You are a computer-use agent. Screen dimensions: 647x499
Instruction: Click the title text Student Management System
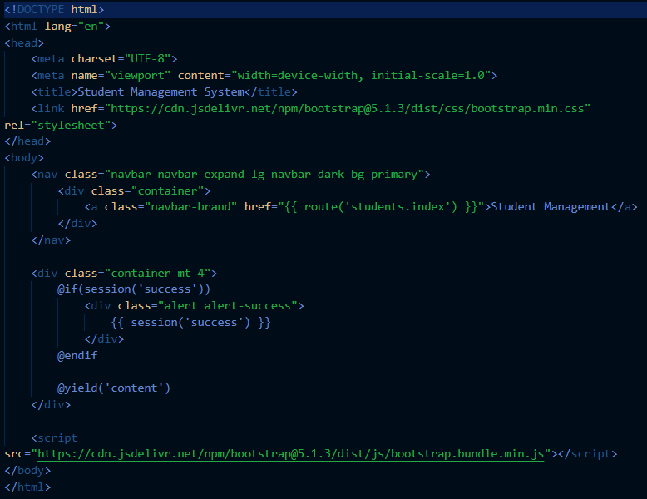[x=161, y=92]
